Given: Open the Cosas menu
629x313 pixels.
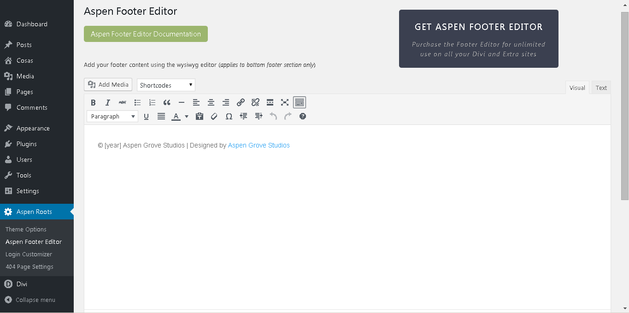Looking at the screenshot, I should pos(37,60).
